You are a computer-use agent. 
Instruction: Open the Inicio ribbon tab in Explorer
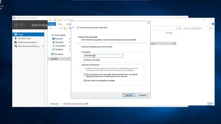(x=60, y=24)
